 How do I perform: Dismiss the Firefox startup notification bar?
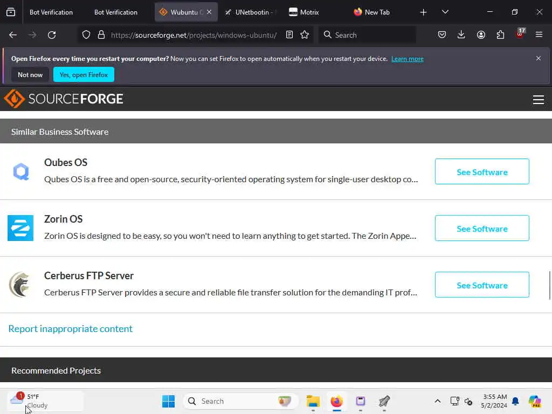(539, 58)
